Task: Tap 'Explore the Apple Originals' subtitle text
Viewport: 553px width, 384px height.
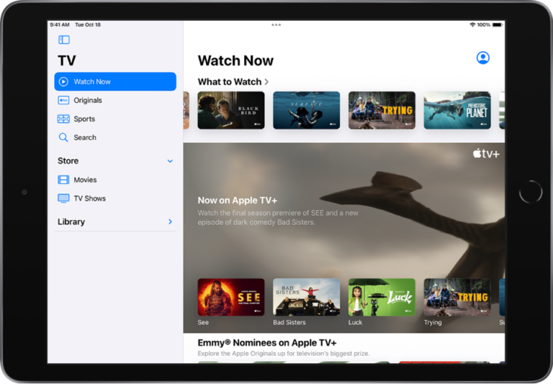Action: tap(284, 353)
